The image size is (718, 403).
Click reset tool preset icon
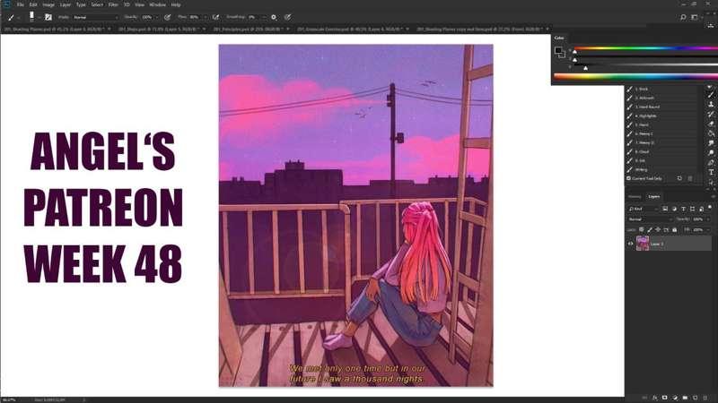tap(679, 178)
